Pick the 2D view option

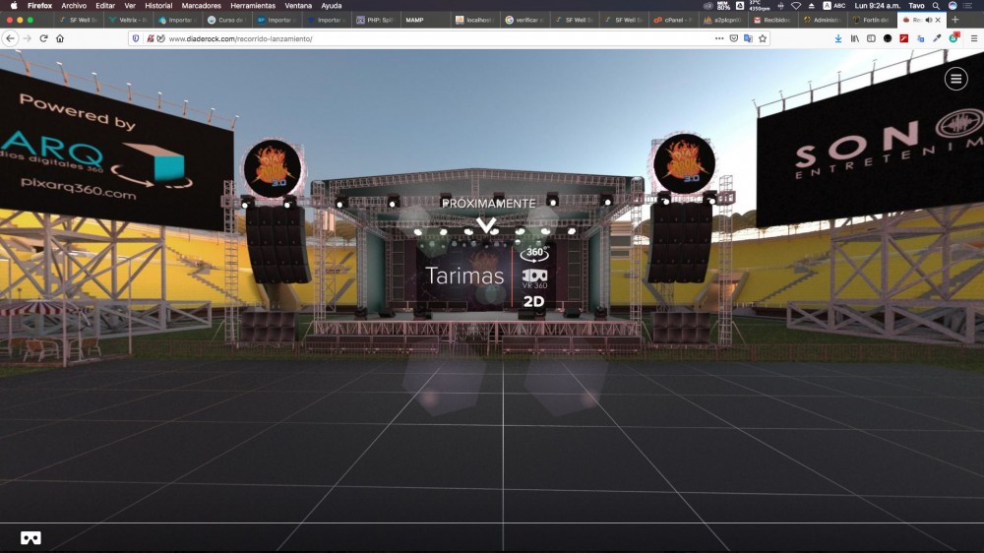click(x=533, y=301)
